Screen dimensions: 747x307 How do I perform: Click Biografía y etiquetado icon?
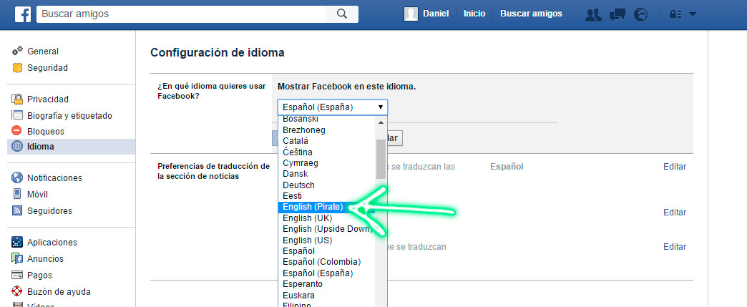tap(17, 115)
